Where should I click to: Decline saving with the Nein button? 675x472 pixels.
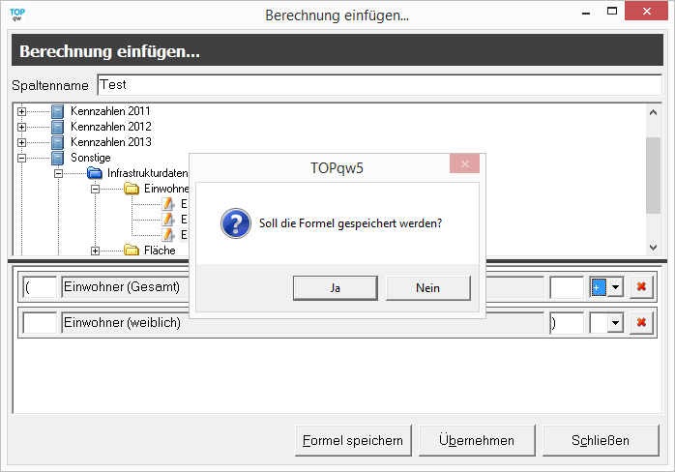point(427,288)
